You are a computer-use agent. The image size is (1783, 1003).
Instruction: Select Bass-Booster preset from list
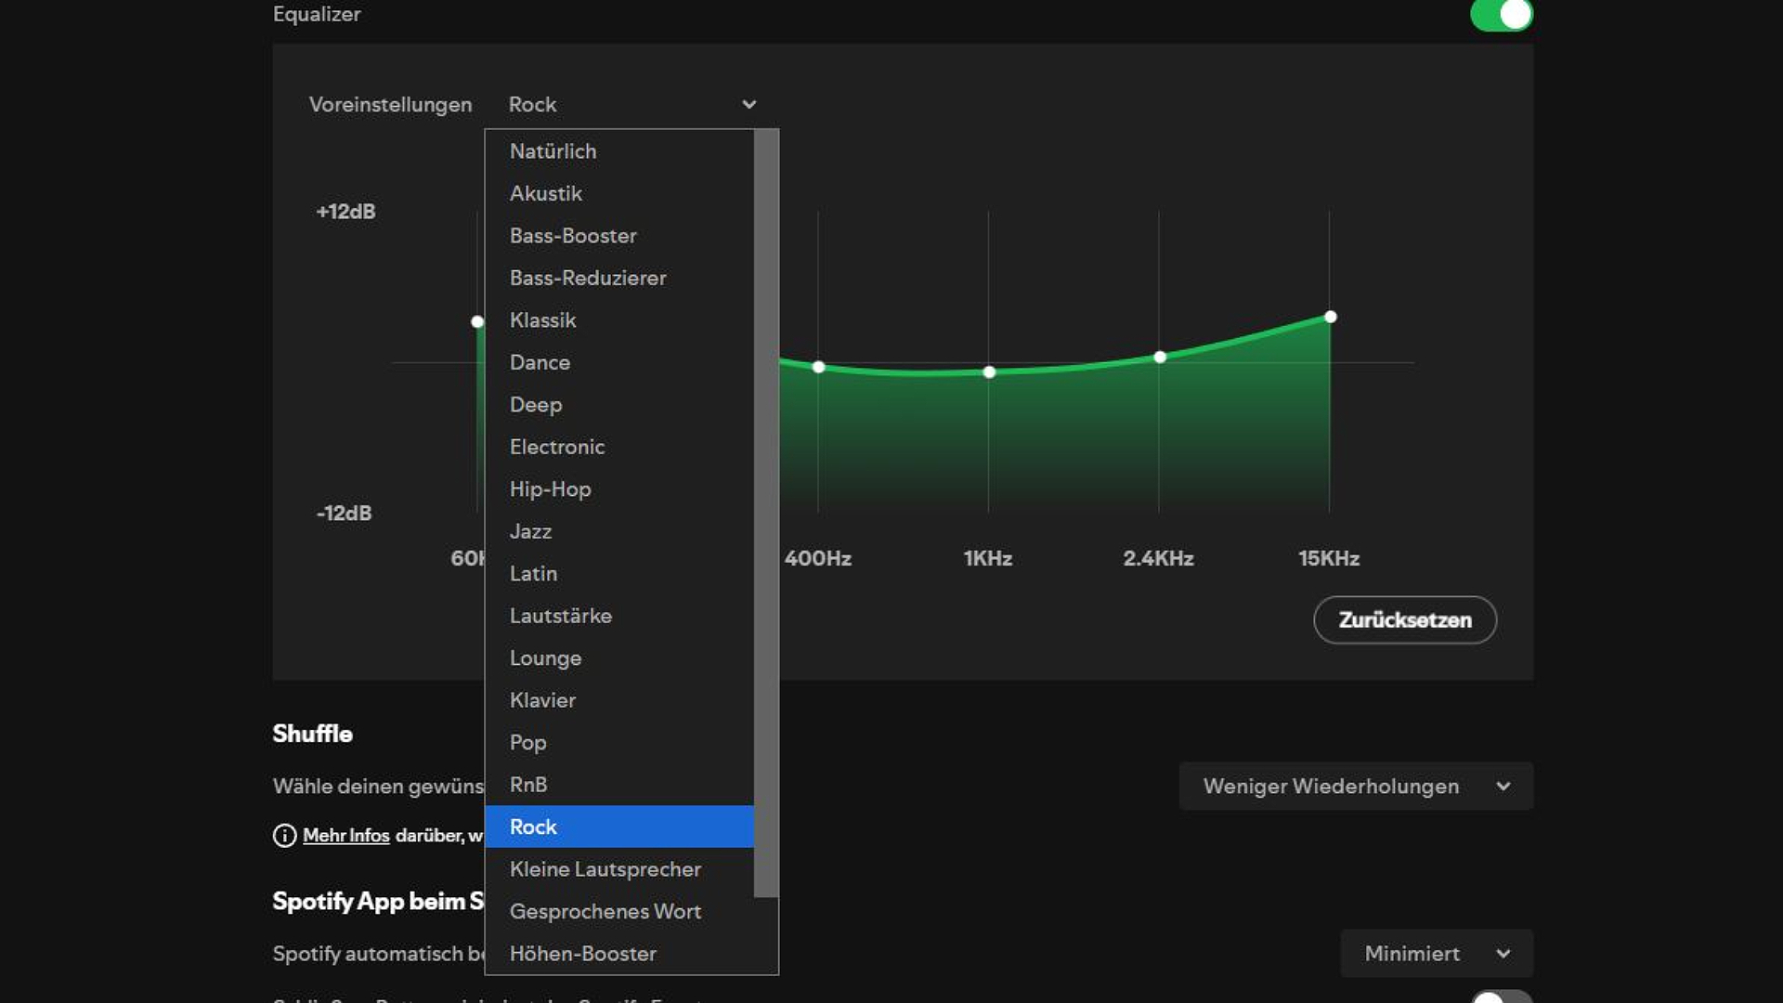click(573, 236)
